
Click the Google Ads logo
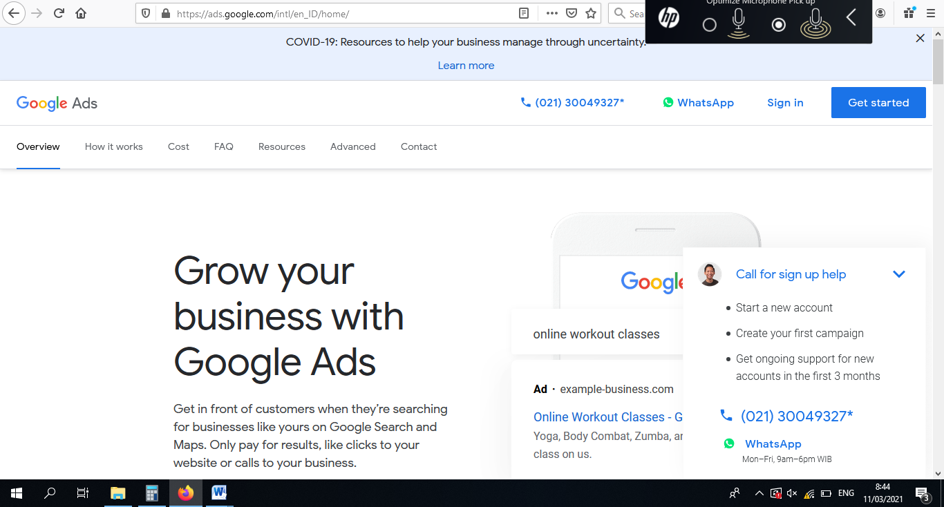point(57,103)
